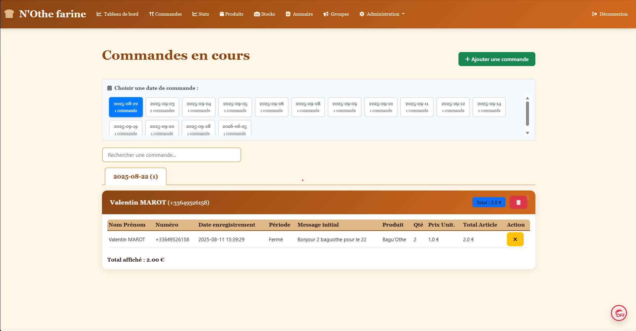636x331 pixels.
Task: Open the Administration dropdown menu
Action: (x=382, y=14)
